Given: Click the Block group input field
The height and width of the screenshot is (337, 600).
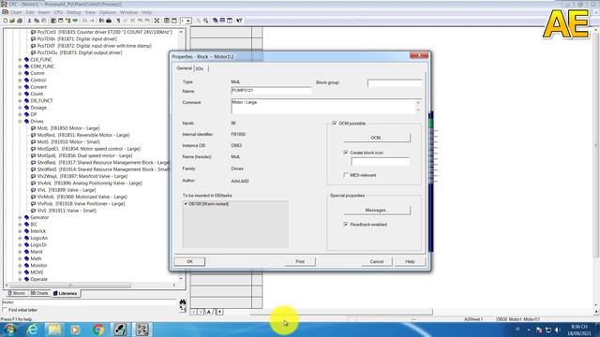Looking at the screenshot, I should (x=395, y=83).
